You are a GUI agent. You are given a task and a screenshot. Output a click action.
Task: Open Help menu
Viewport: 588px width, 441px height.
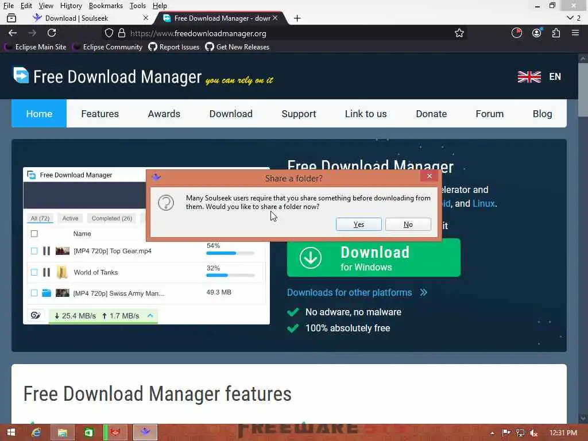pyautogui.click(x=160, y=6)
